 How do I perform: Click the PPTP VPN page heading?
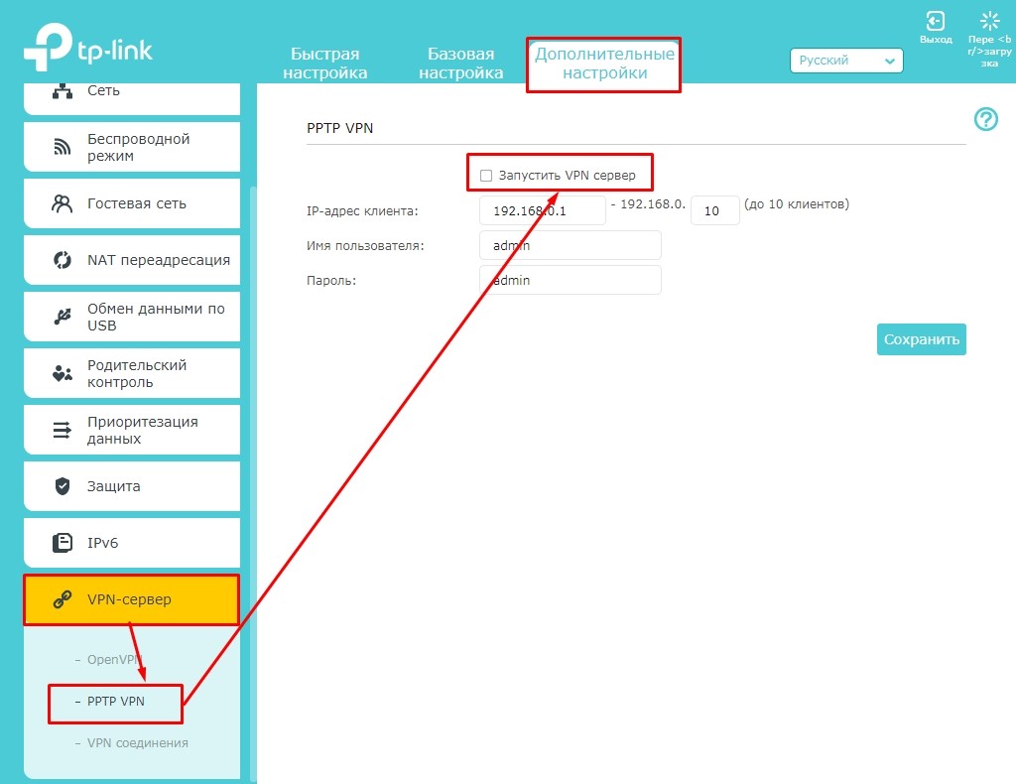tap(339, 128)
